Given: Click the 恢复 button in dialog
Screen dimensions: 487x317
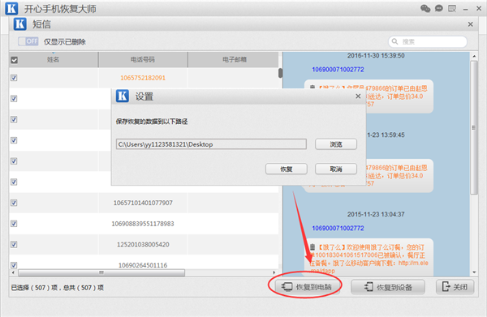Looking at the screenshot, I should [286, 169].
